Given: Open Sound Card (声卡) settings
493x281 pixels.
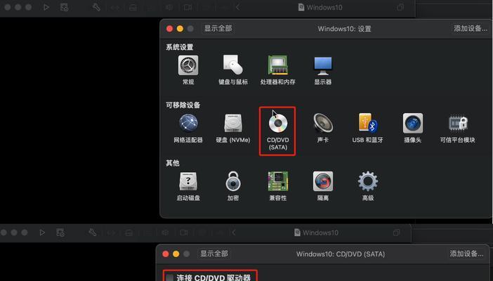Looking at the screenshot, I should point(323,123).
